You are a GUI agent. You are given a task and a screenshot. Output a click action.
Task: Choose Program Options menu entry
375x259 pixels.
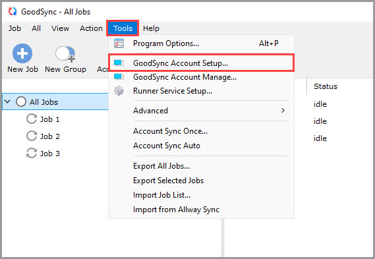click(201, 43)
